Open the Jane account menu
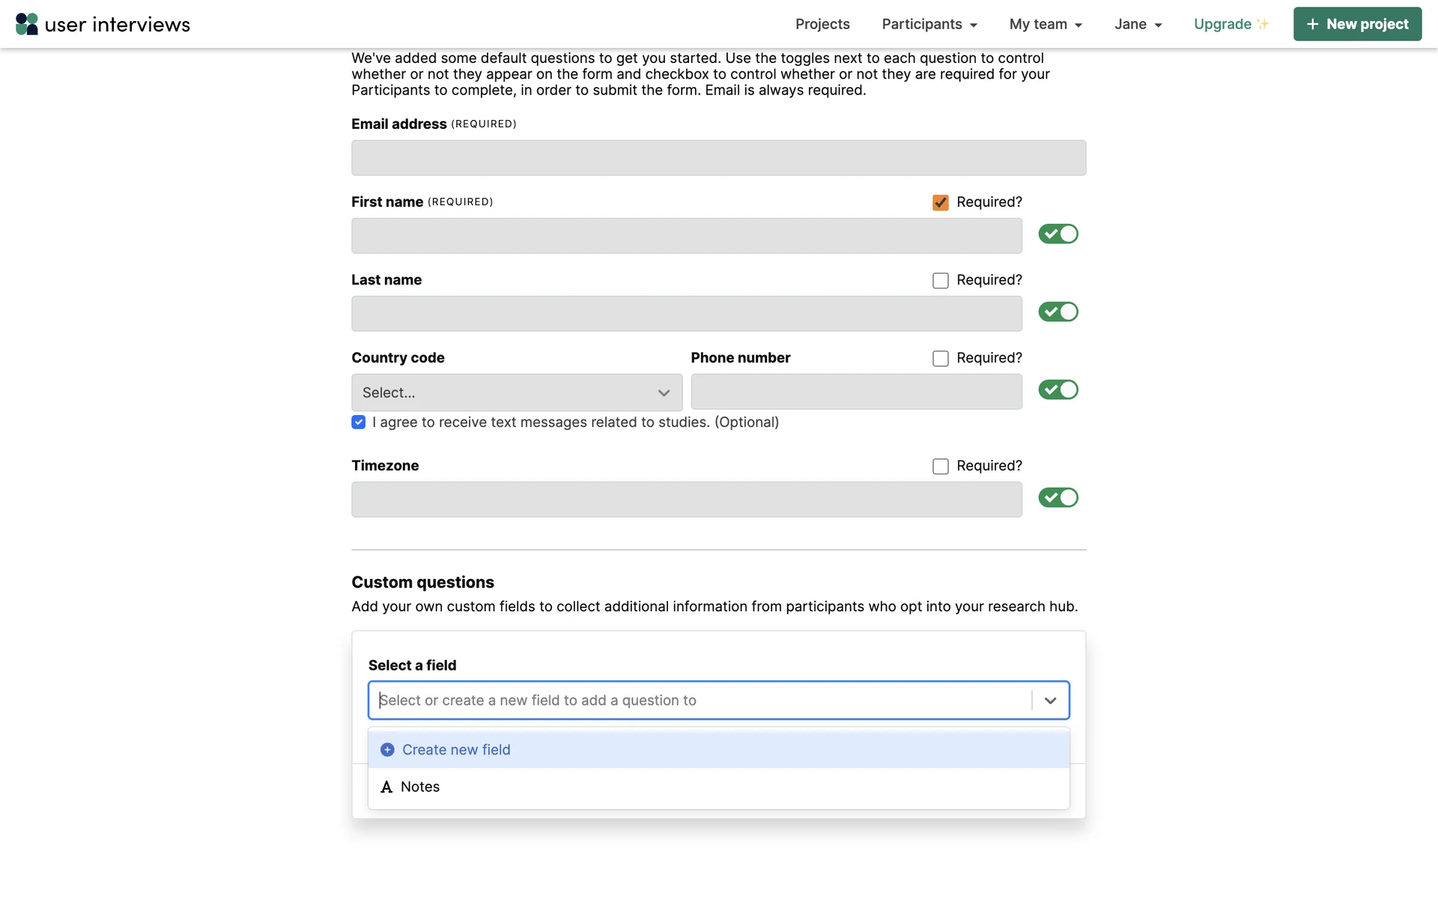The image size is (1438, 899). pos(1138,24)
